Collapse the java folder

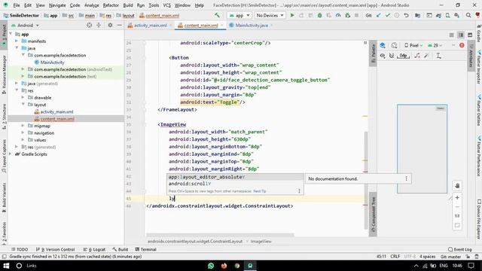click(x=17, y=48)
